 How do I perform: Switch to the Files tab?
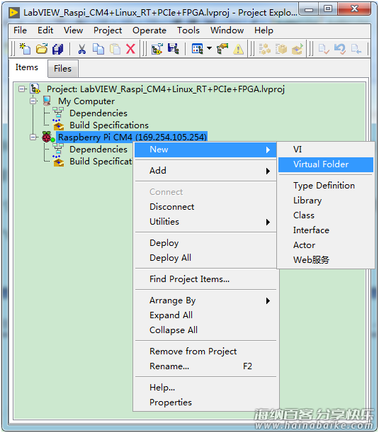[62, 69]
